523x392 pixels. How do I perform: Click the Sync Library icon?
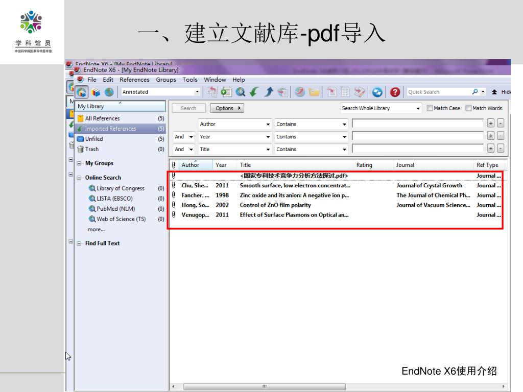tap(377, 92)
